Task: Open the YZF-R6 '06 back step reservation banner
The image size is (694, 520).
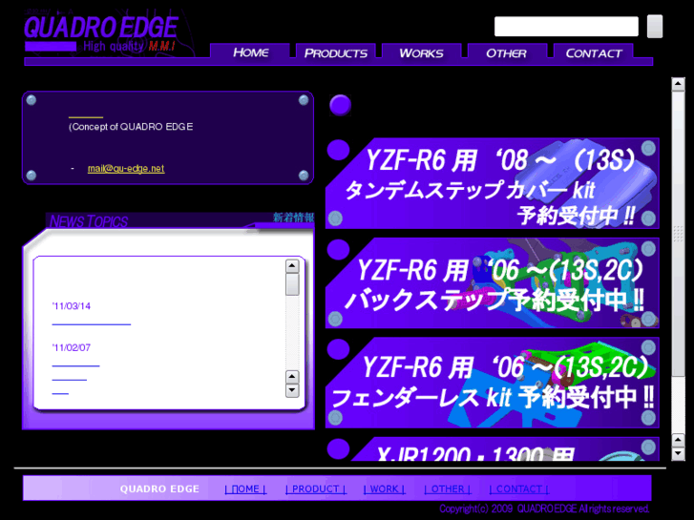Action: pos(493,283)
